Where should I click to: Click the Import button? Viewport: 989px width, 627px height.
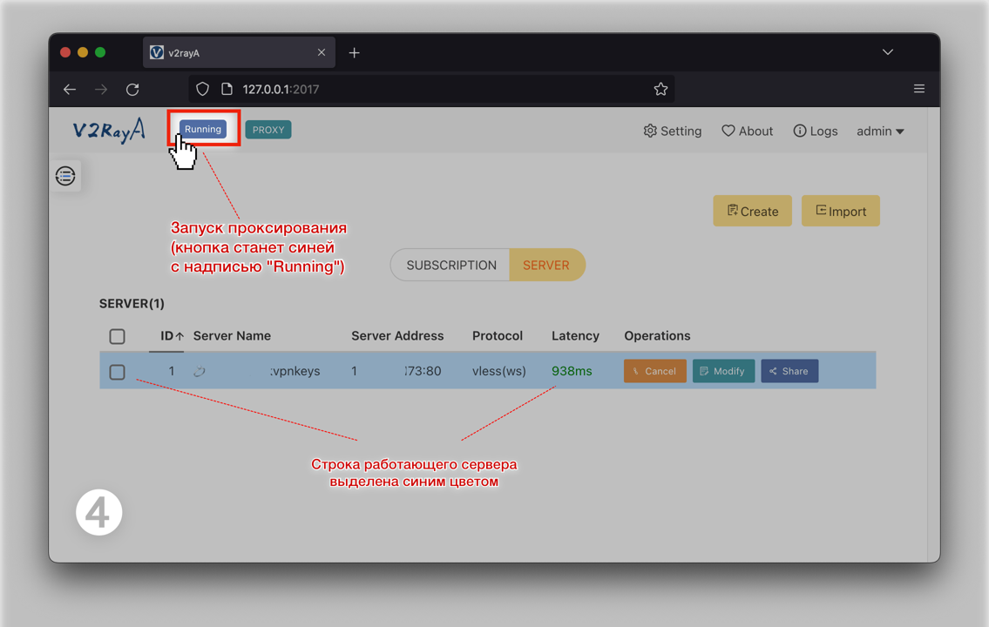[840, 211]
